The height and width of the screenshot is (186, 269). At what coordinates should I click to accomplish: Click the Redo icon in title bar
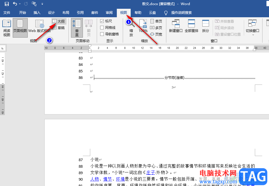click(26, 4)
